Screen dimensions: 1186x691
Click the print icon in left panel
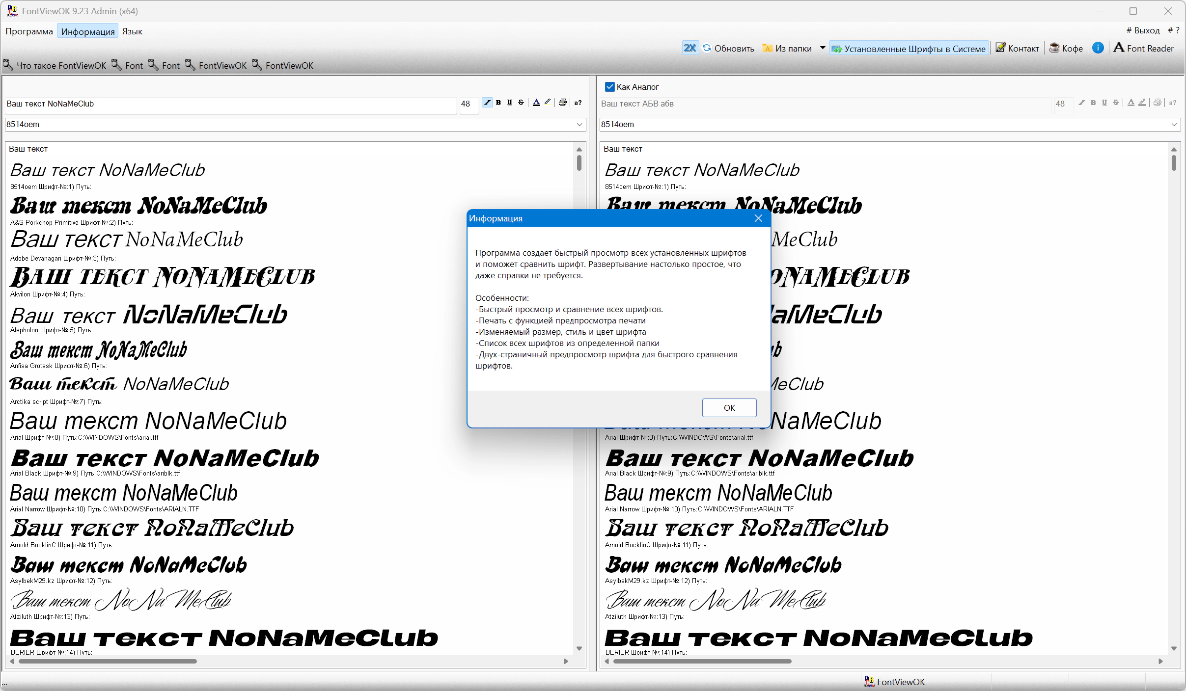(x=563, y=103)
